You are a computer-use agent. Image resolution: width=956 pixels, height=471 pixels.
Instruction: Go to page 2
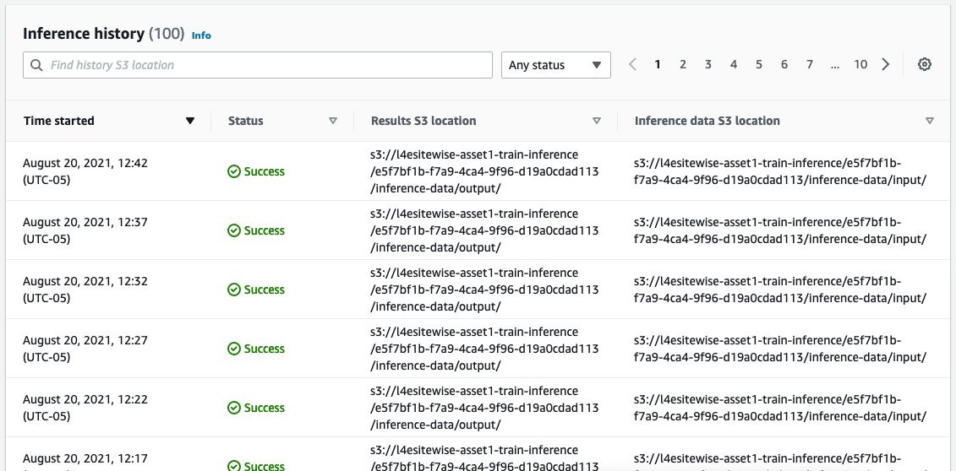tap(683, 64)
